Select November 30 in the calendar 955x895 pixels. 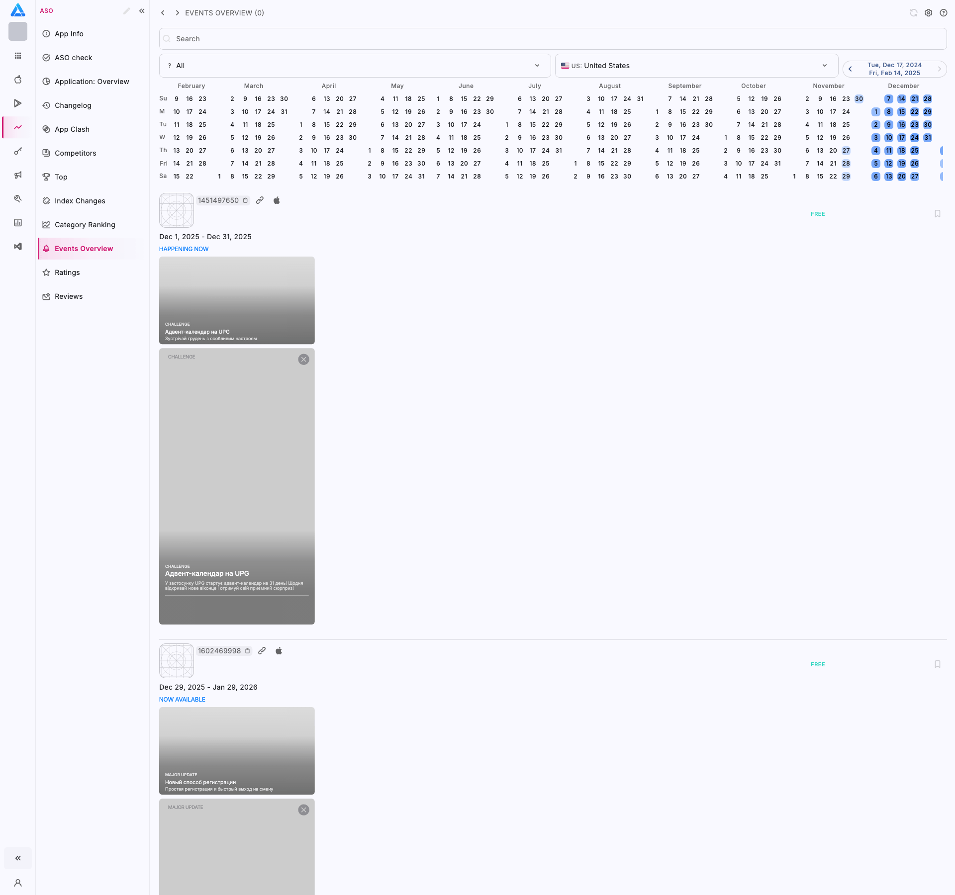(x=859, y=99)
